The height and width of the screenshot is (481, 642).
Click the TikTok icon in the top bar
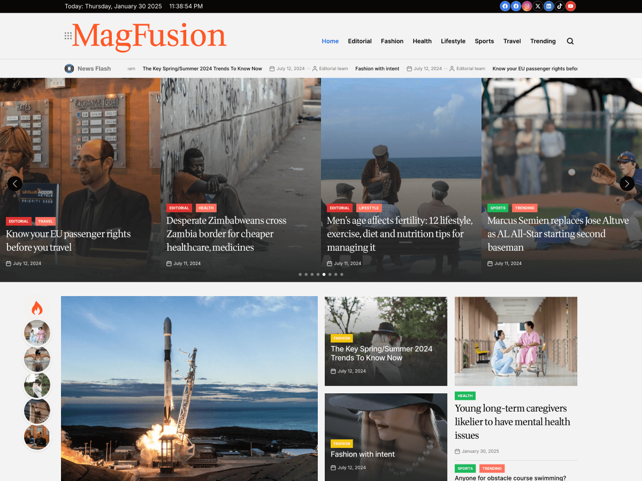pos(560,6)
